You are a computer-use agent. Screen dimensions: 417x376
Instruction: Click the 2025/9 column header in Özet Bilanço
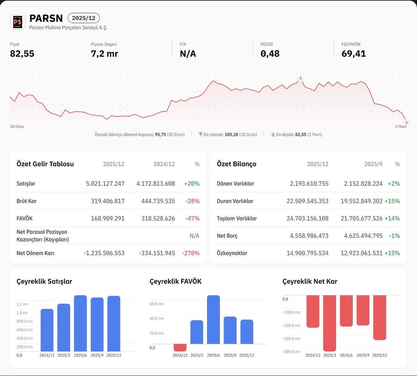pos(373,164)
